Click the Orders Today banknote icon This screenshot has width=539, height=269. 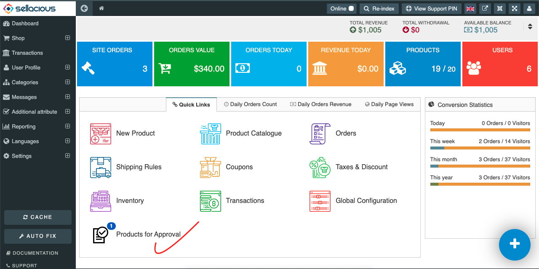(x=243, y=68)
